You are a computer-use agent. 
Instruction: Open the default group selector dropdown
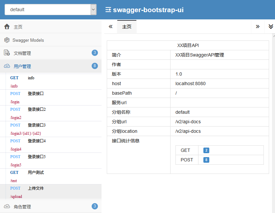coord(50,9)
